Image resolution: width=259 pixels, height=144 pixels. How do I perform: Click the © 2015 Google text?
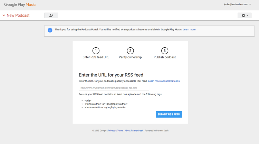pyautogui.click(x=99, y=131)
